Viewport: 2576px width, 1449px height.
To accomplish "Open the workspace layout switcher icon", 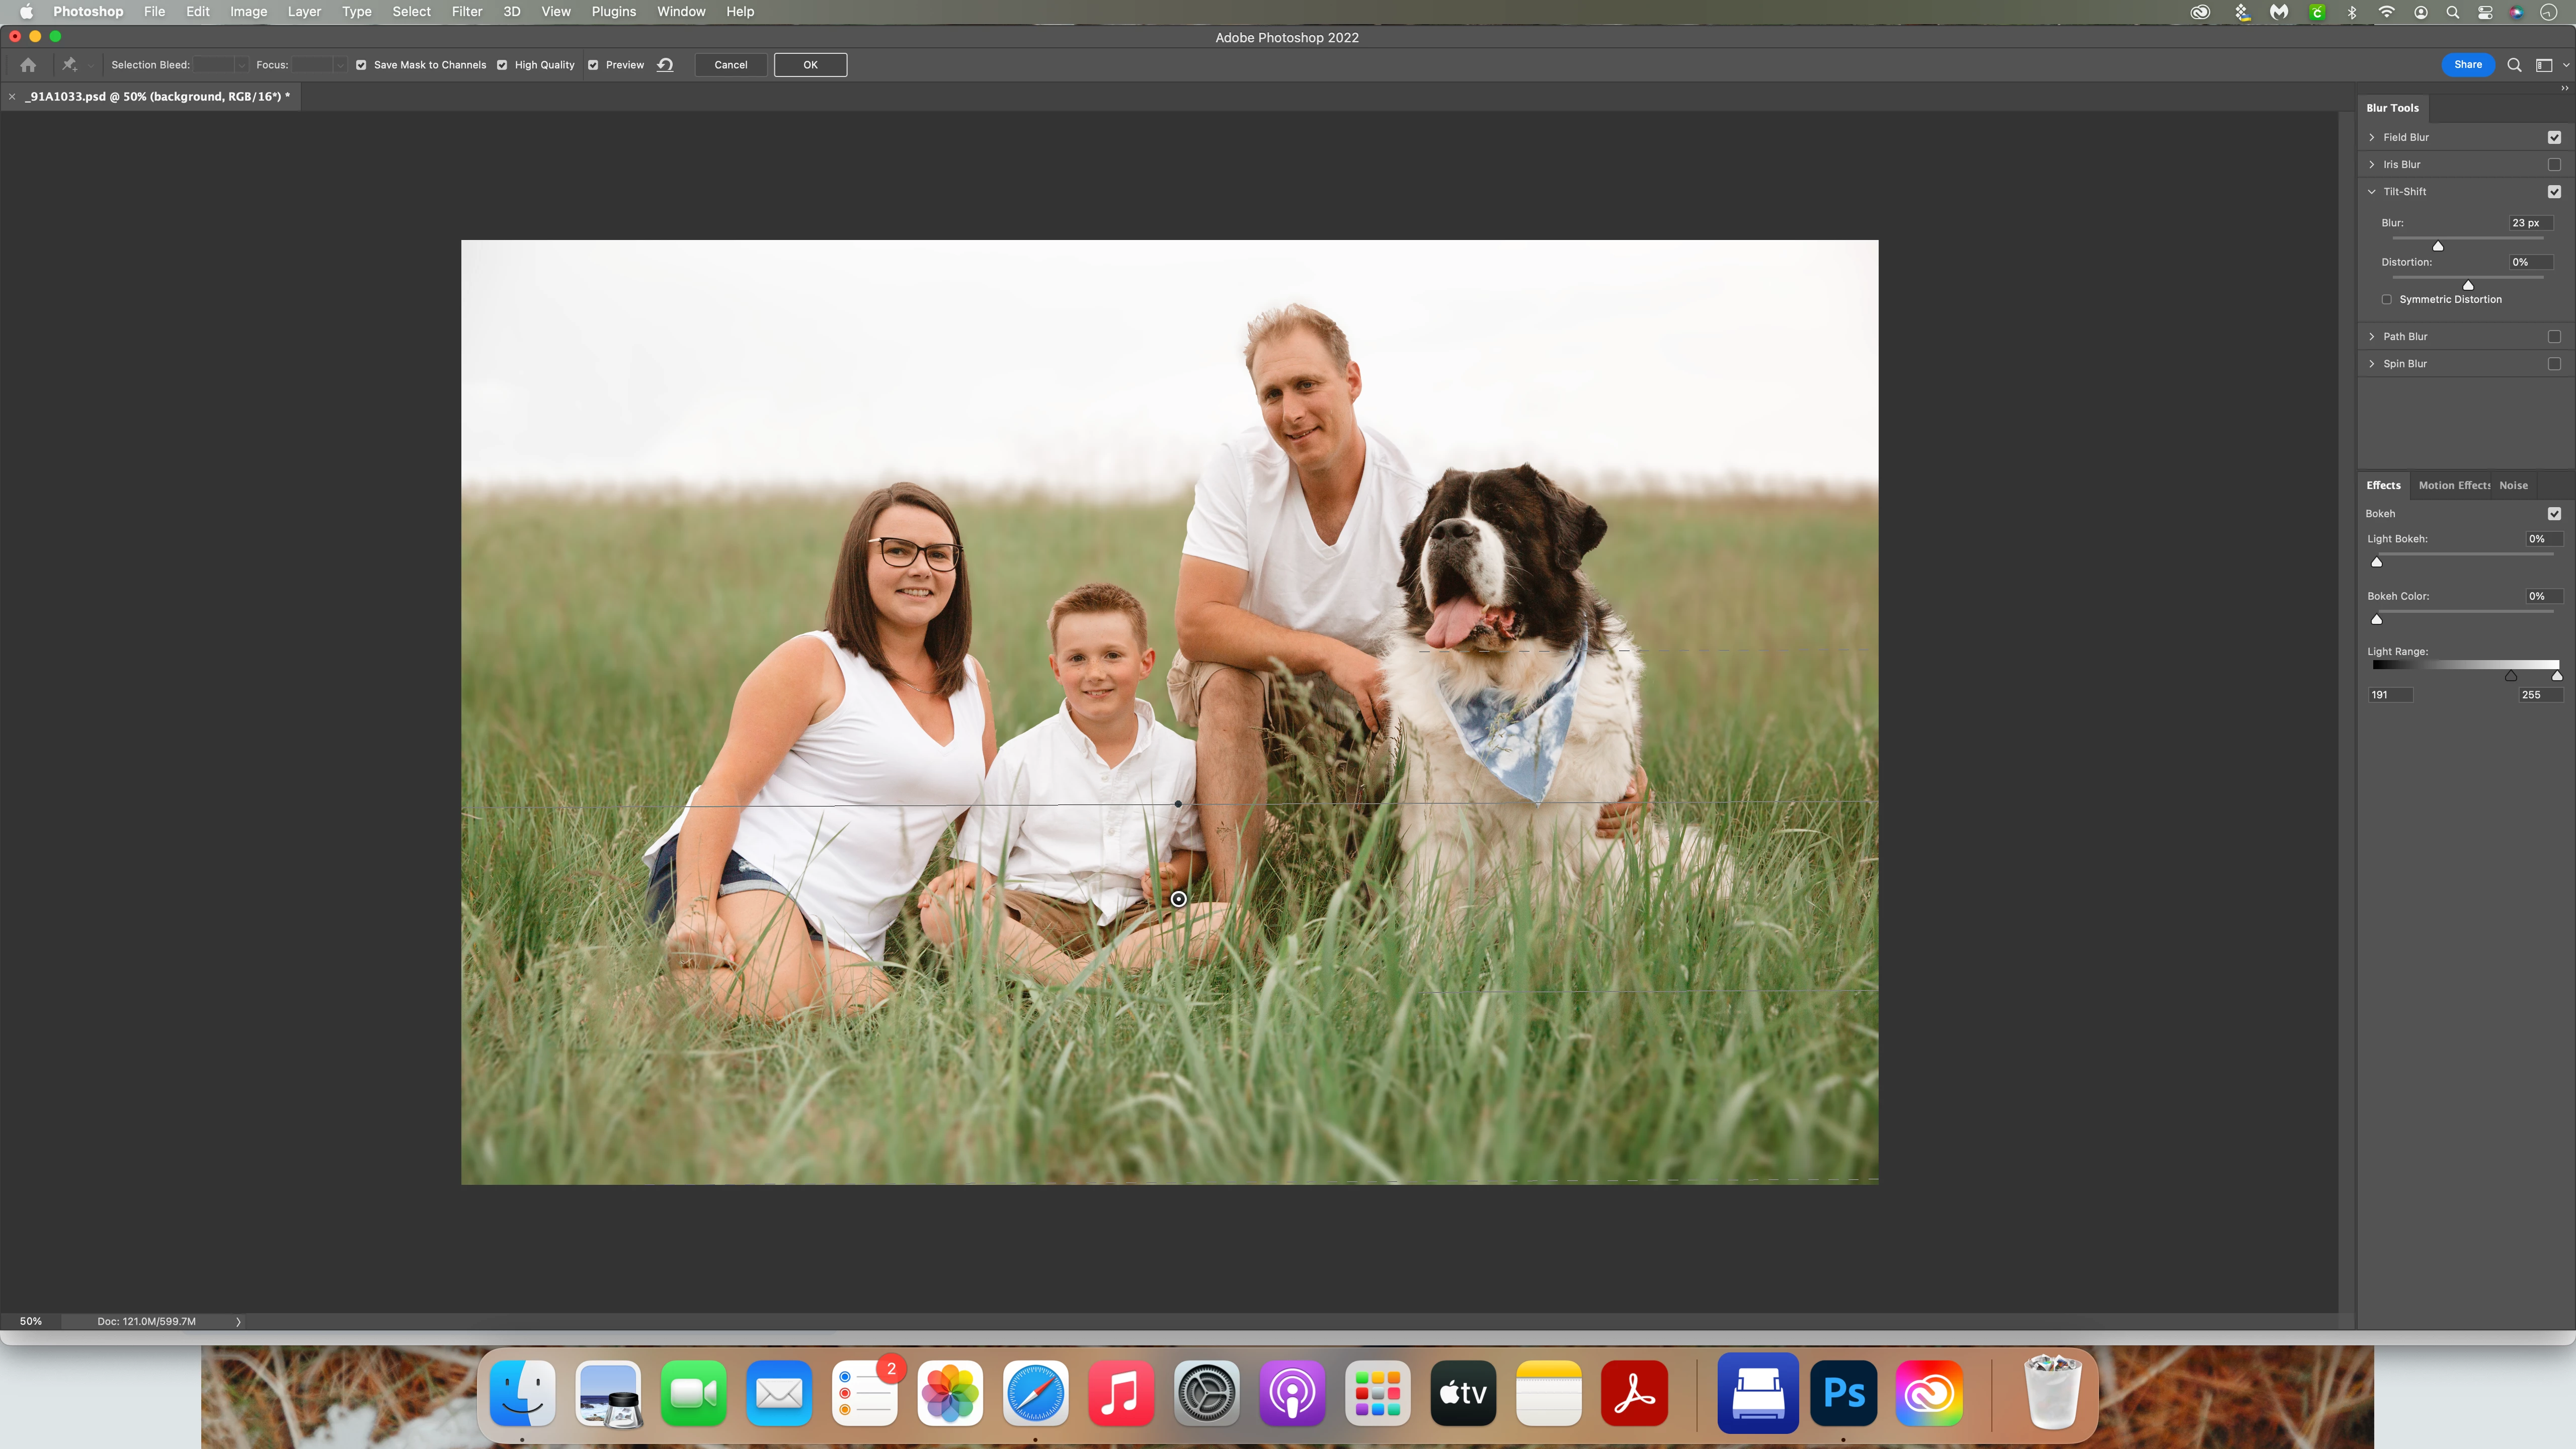I will click(x=2544, y=65).
